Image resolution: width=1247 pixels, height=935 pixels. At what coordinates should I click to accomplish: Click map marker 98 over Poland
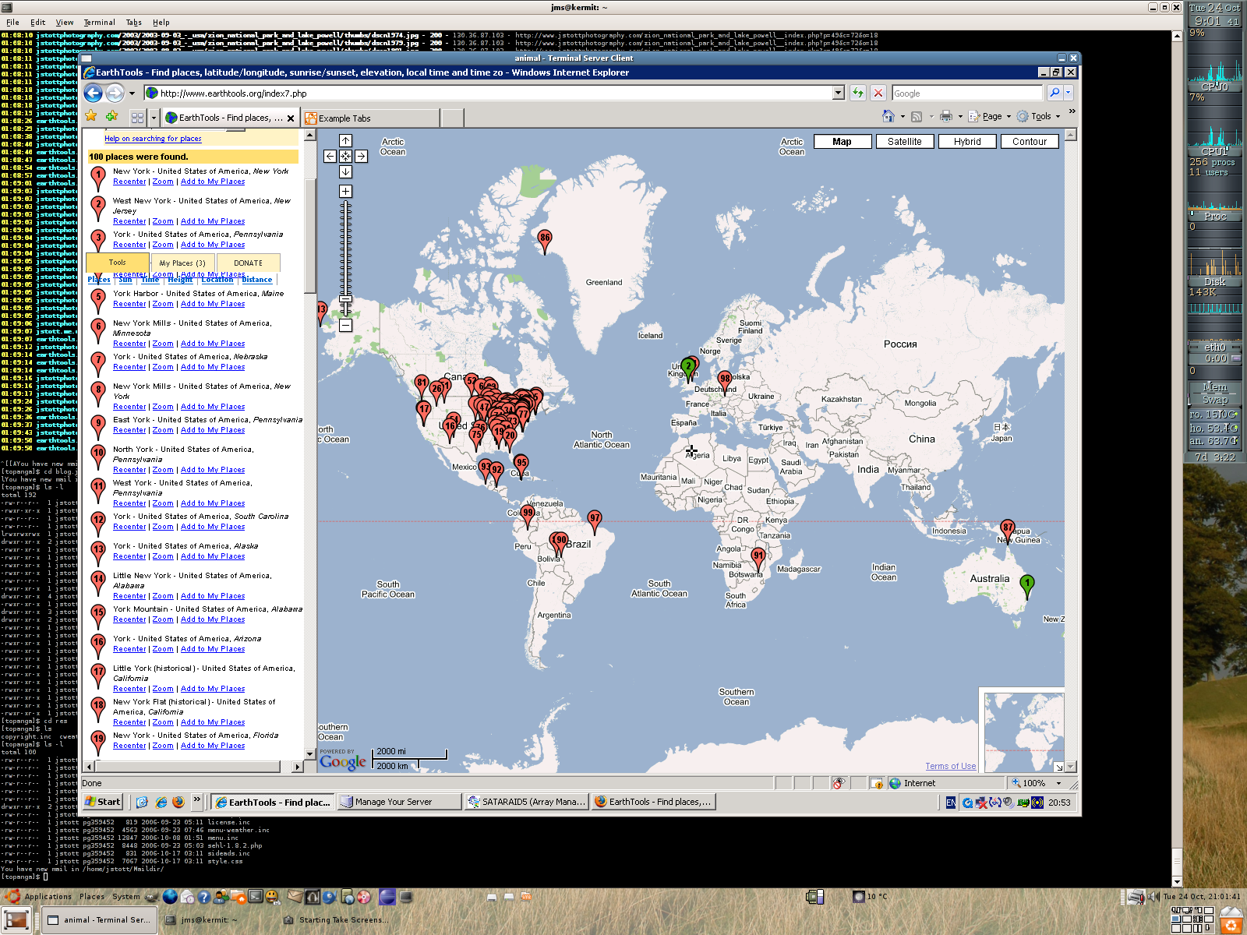725,381
